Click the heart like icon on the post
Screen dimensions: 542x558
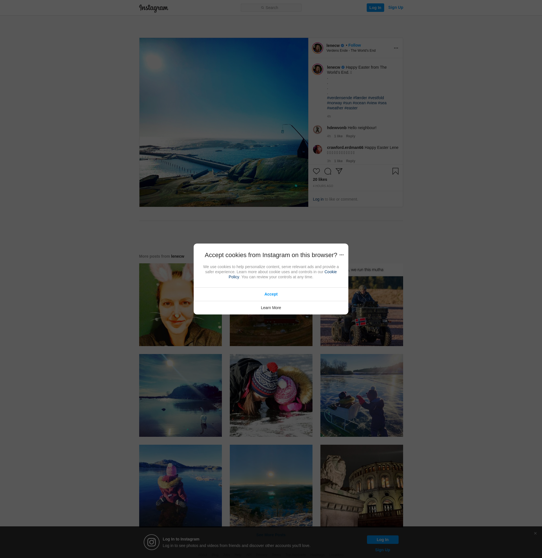(316, 171)
